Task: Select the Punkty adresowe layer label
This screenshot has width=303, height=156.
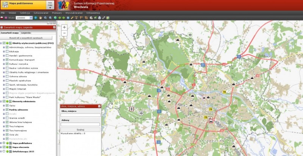Action: click(19, 110)
